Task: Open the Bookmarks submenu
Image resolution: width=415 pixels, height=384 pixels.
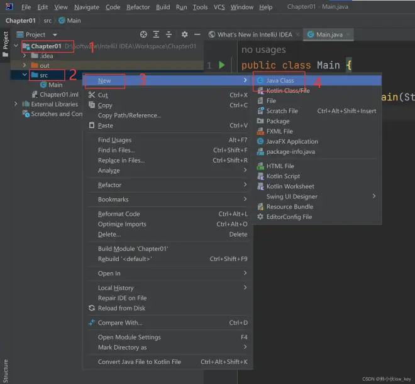Action: pos(167,200)
